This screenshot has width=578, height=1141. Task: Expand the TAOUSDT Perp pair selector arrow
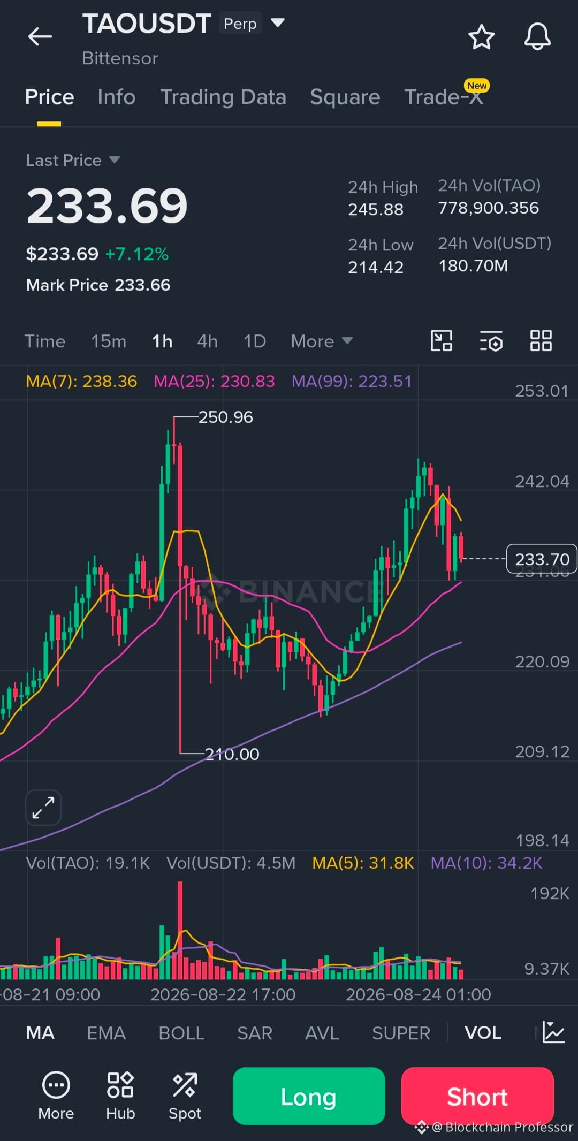coord(277,23)
